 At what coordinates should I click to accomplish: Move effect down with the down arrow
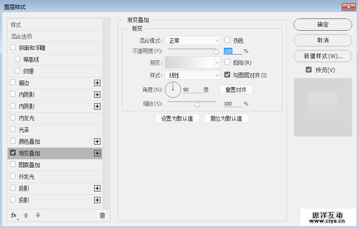pos(38,215)
